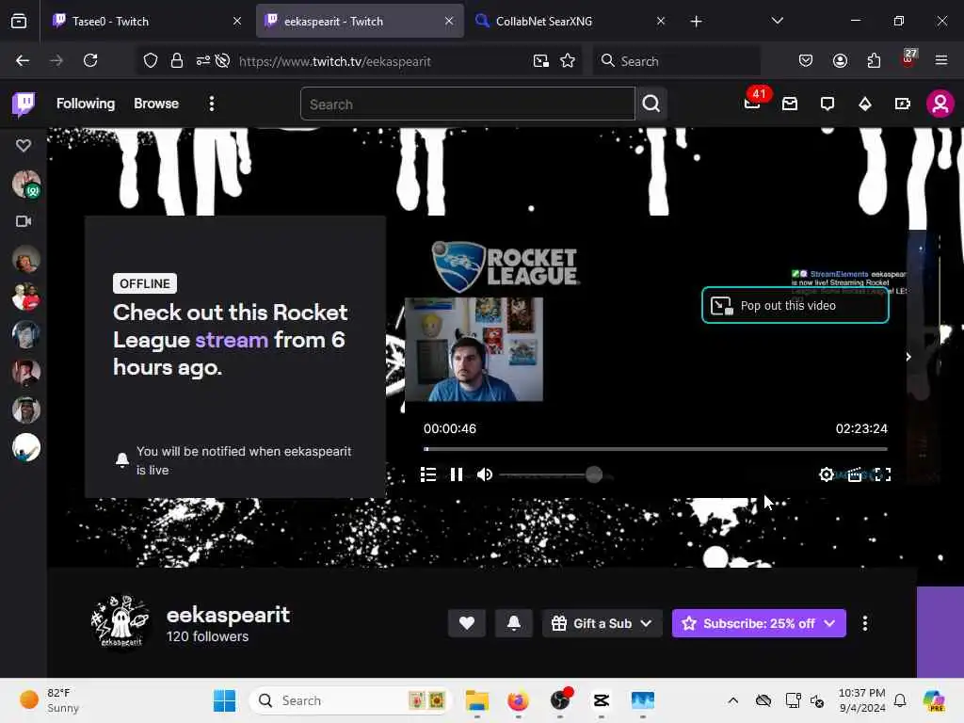
Task: Pause the video playback
Action: (457, 474)
